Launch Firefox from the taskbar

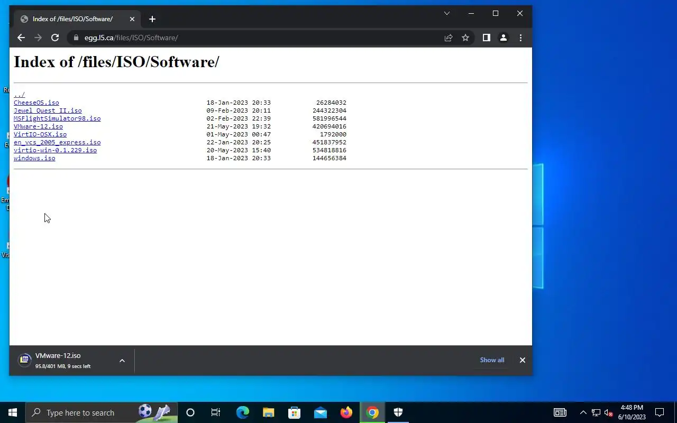coord(346,412)
